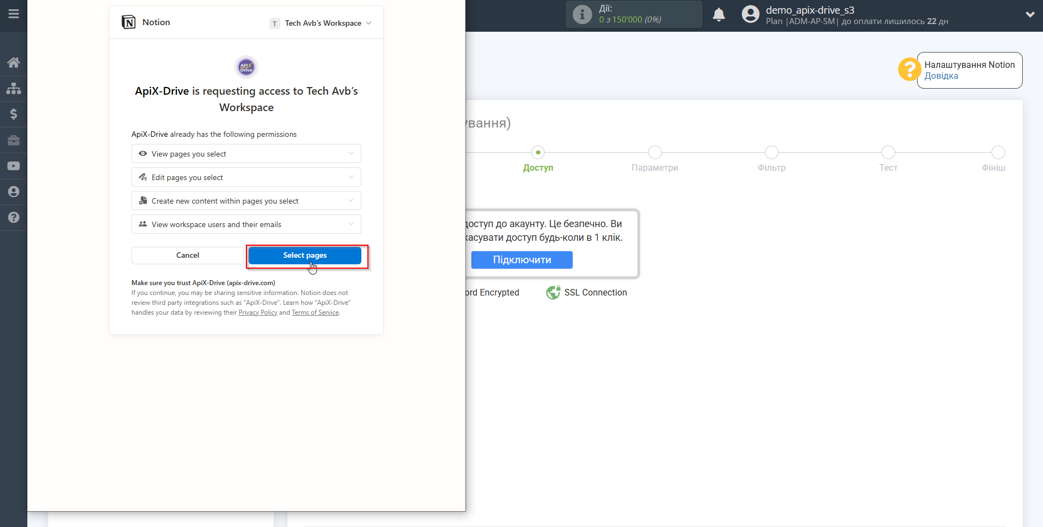The width and height of the screenshot is (1043, 527).
Task: Open the Фільтр step label
Action: (771, 168)
